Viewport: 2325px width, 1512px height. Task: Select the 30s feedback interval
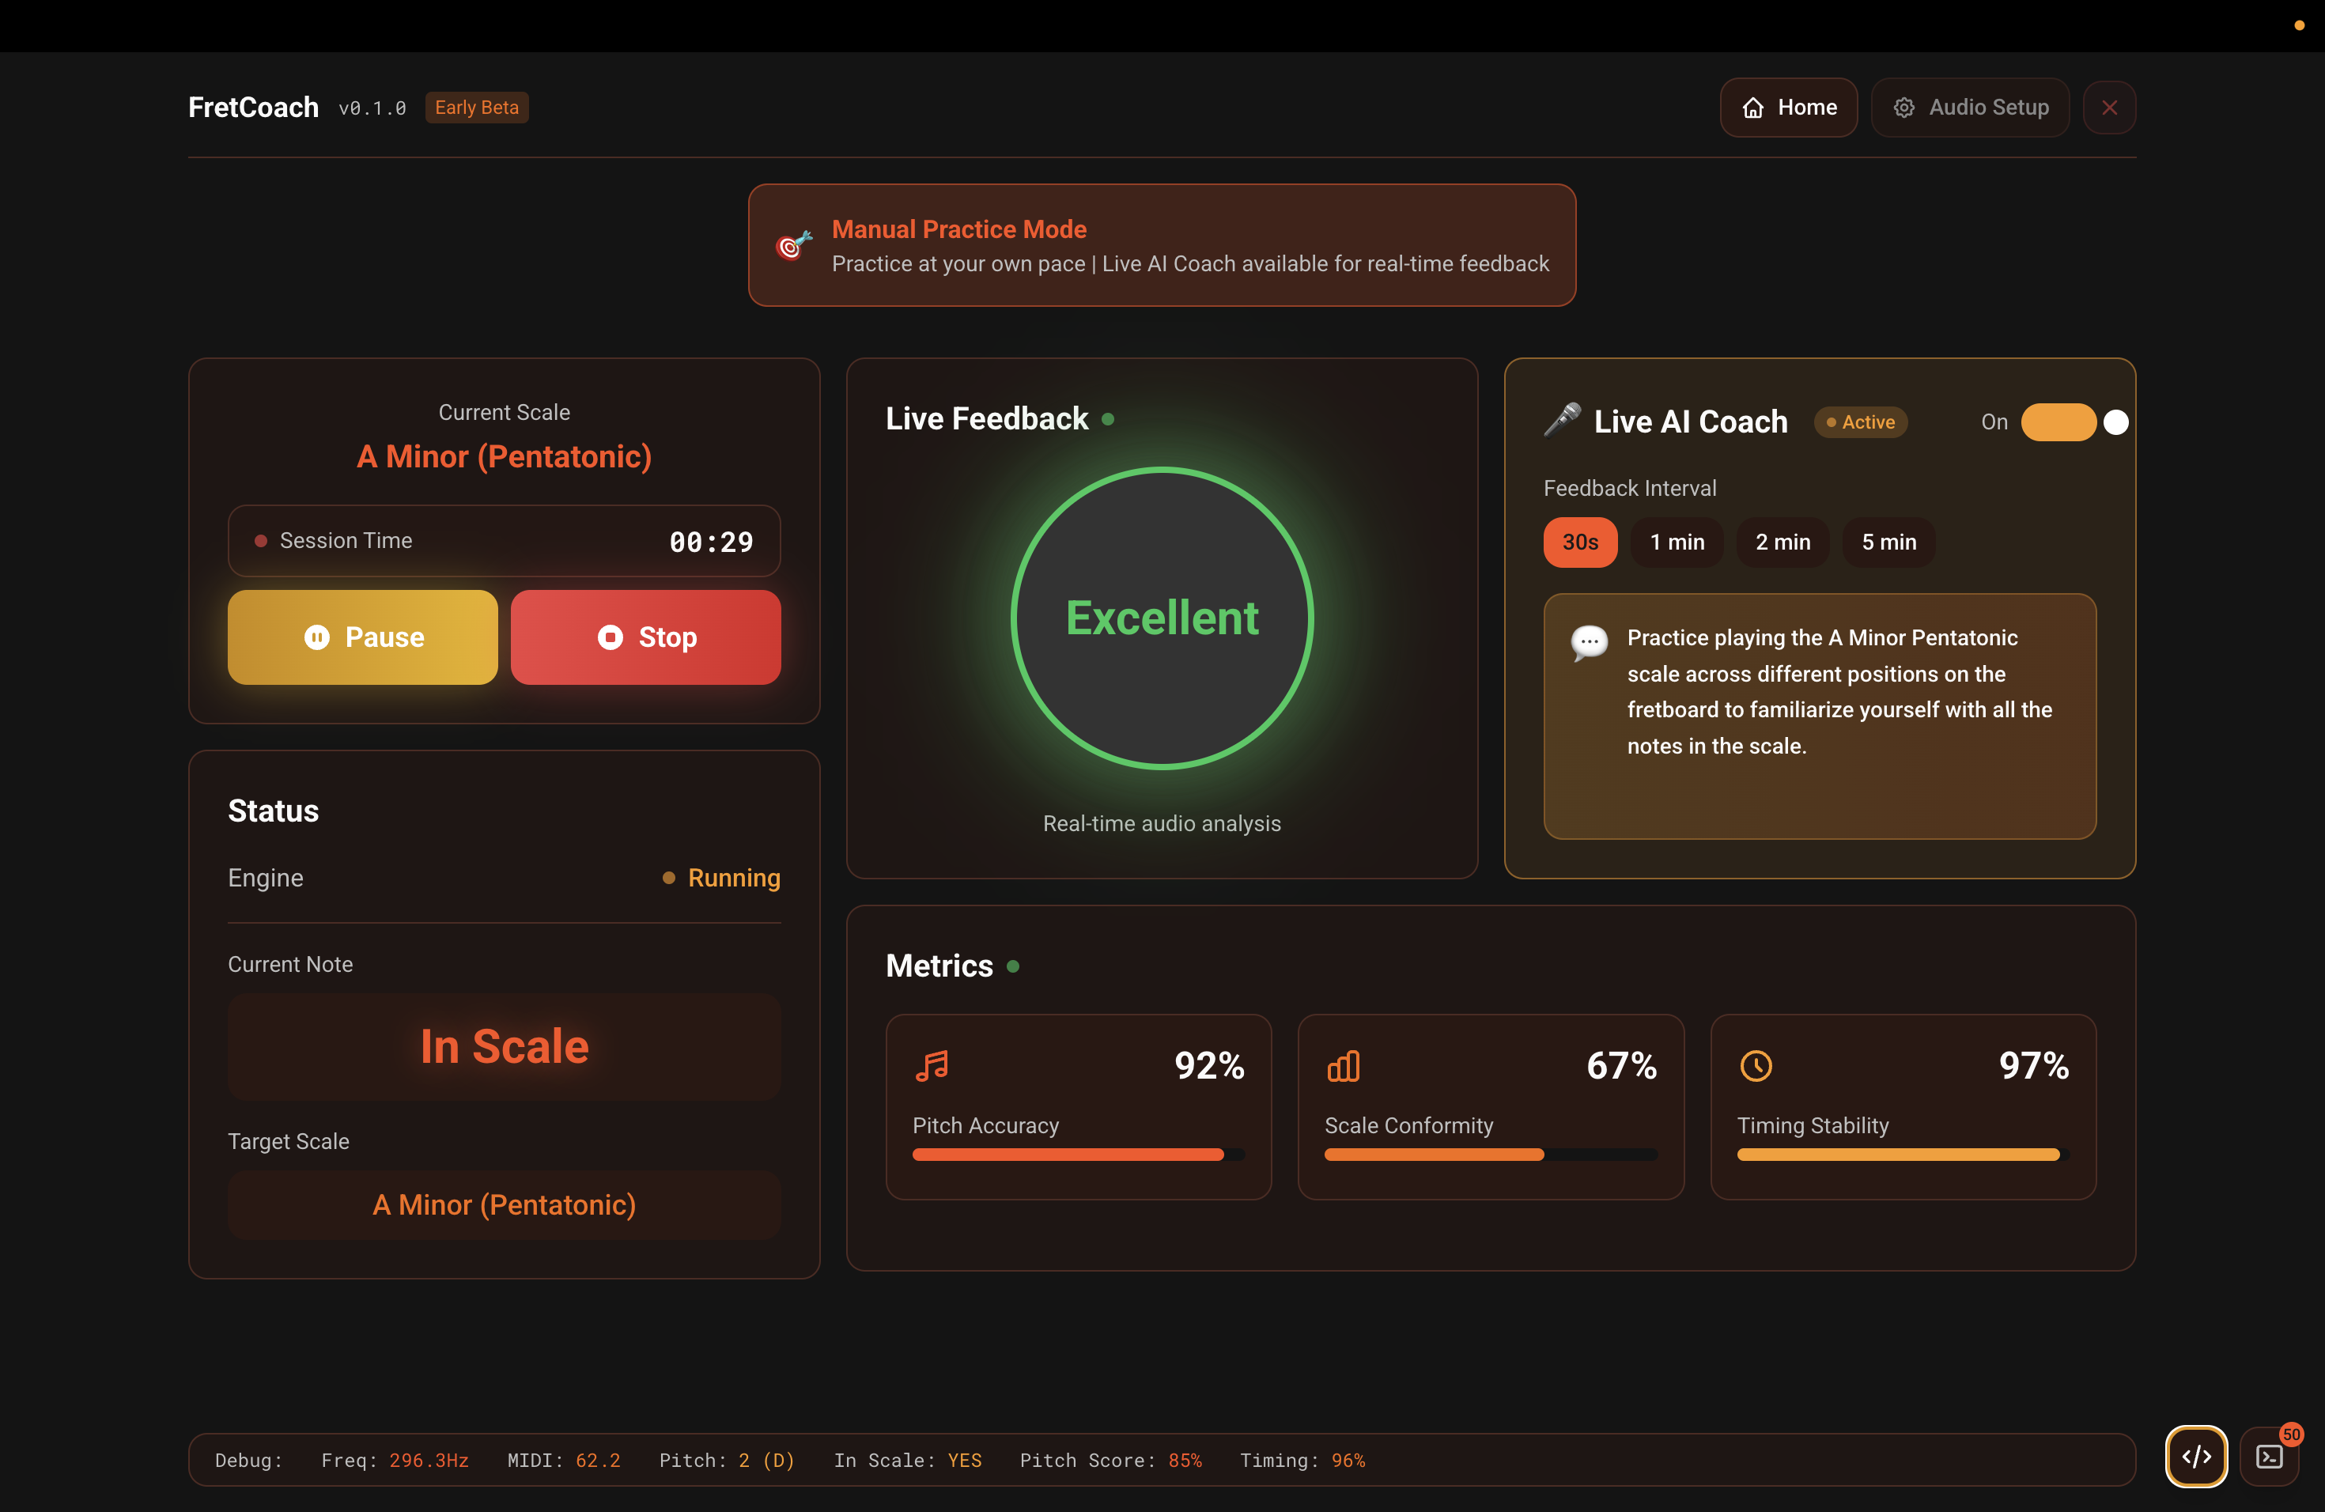pyautogui.click(x=1579, y=542)
